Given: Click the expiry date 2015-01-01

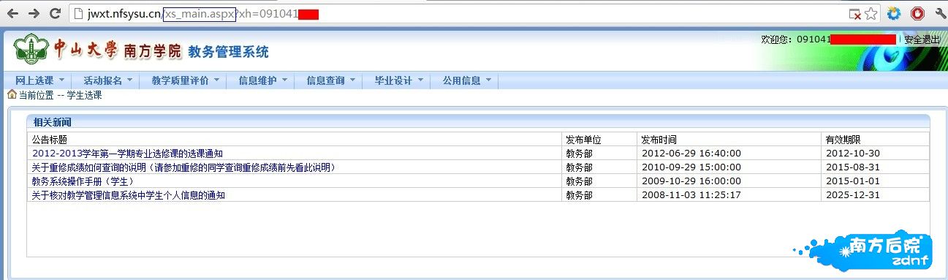Looking at the screenshot, I should pos(852,181).
